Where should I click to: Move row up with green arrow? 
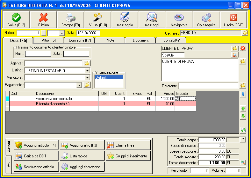[x=243, y=109]
